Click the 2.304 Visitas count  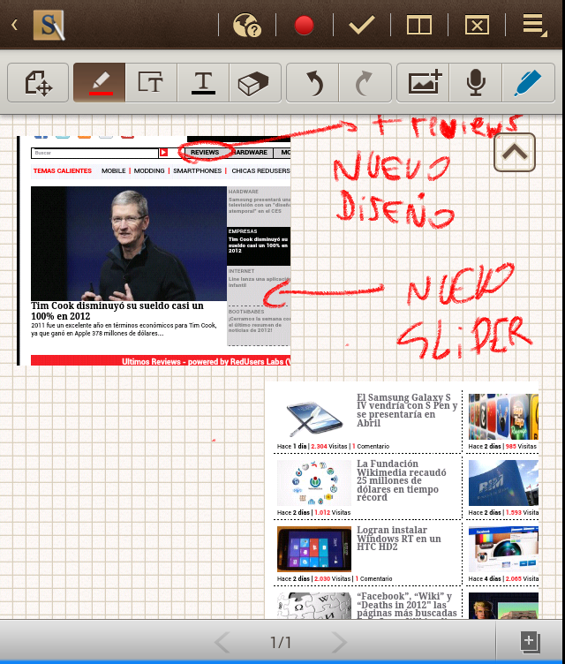tap(329, 446)
